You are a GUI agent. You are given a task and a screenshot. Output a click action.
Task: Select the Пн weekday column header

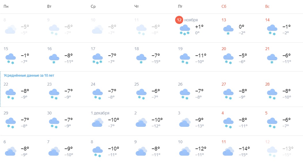point(6,6)
